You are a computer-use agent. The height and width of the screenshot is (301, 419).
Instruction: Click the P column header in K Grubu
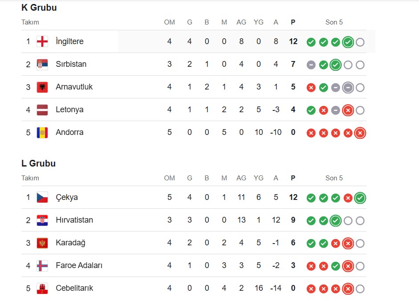pyautogui.click(x=293, y=22)
